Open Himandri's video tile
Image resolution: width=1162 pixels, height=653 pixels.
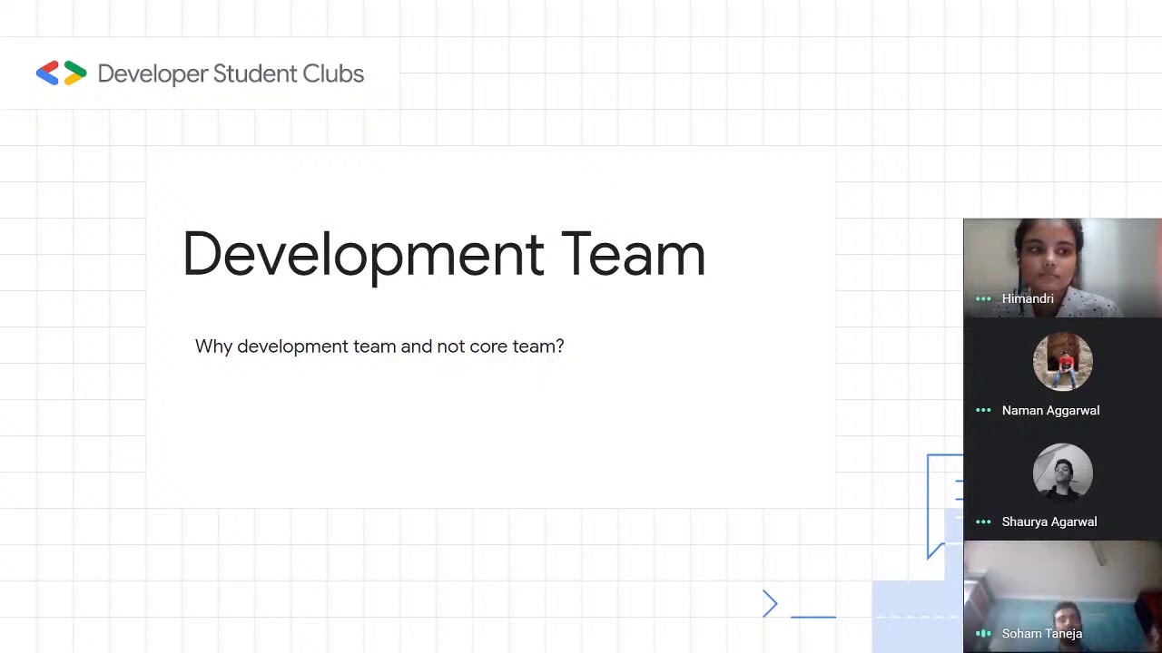tap(1062, 268)
